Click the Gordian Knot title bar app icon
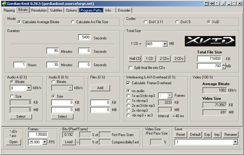 [4, 3]
